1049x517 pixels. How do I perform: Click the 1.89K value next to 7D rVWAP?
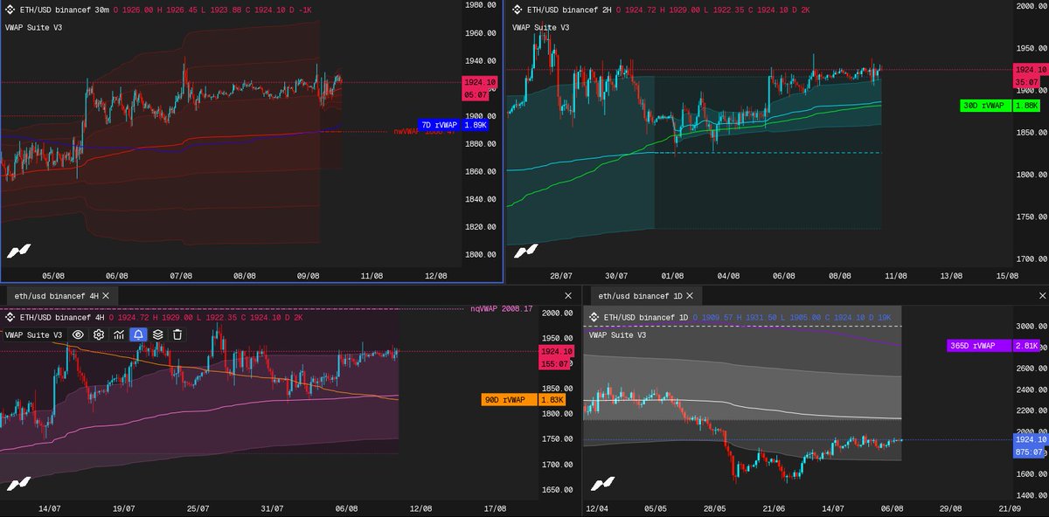[x=474, y=125]
